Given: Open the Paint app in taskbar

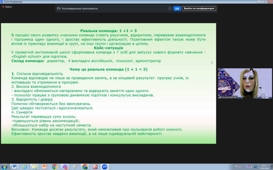Looking at the screenshot, I should pyautogui.click(x=75, y=167).
